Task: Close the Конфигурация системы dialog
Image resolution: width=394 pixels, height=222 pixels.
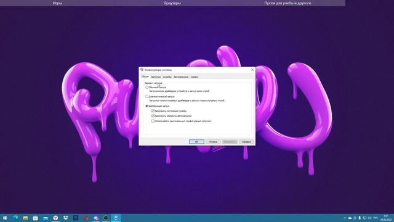Action: tap(252, 70)
